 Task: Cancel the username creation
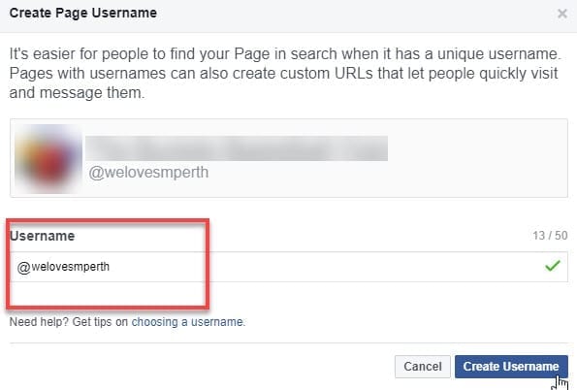(423, 367)
